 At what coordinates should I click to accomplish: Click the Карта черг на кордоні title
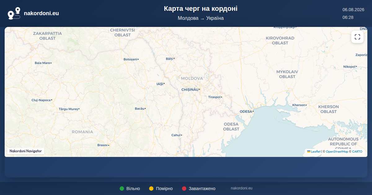pyautogui.click(x=201, y=9)
